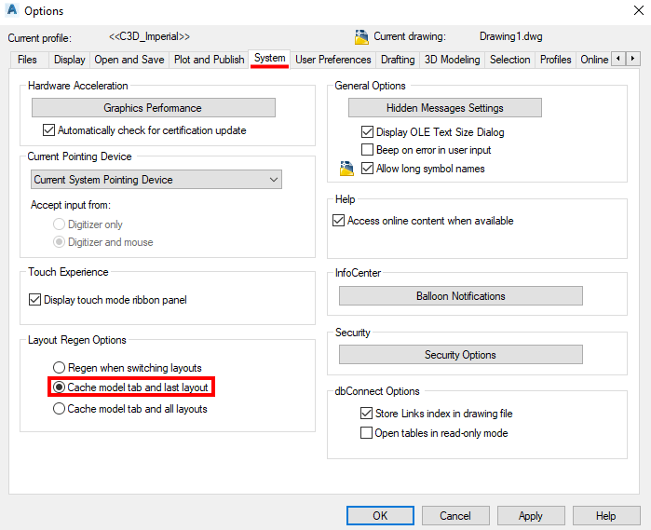Click the Layout Regen Options group label

point(76,340)
